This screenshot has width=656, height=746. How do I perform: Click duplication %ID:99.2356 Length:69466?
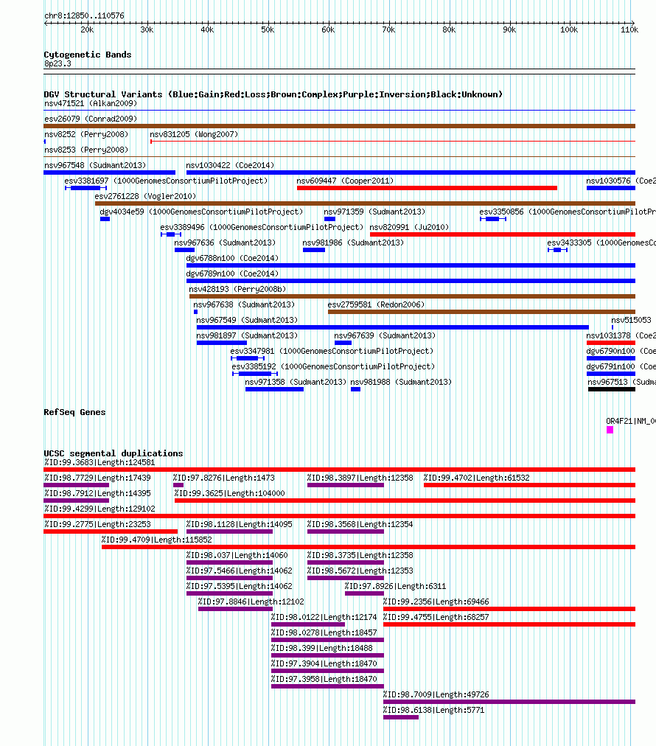point(436,602)
